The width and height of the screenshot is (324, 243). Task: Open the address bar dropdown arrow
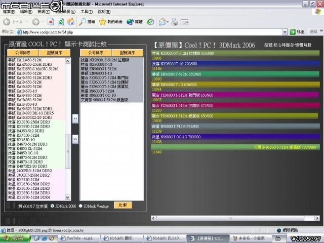[285, 32]
